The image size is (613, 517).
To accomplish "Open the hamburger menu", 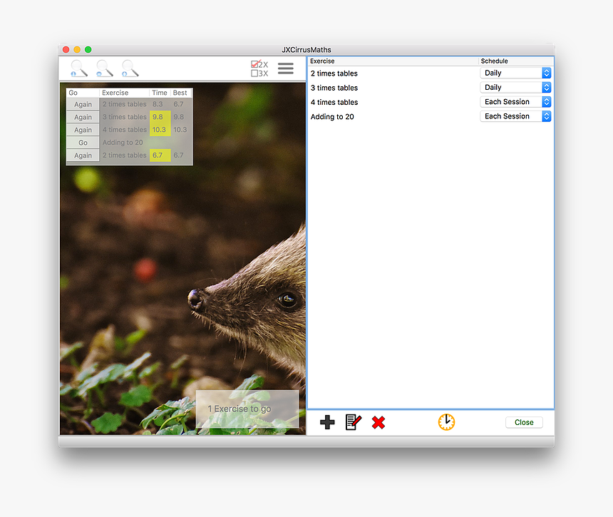I will 285,68.
